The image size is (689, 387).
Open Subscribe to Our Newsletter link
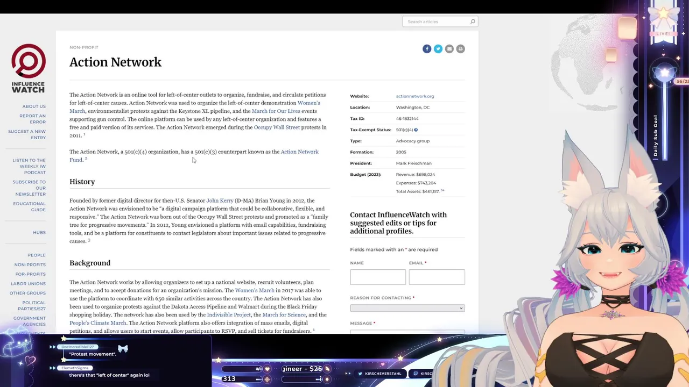29,188
